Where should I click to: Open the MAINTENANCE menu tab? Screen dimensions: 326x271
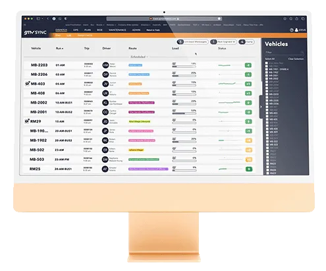pyautogui.click(x=117, y=30)
